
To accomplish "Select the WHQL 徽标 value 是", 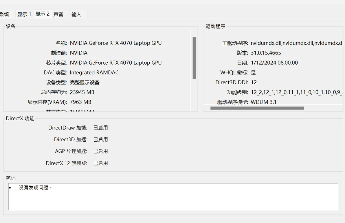I will pos(253,73).
